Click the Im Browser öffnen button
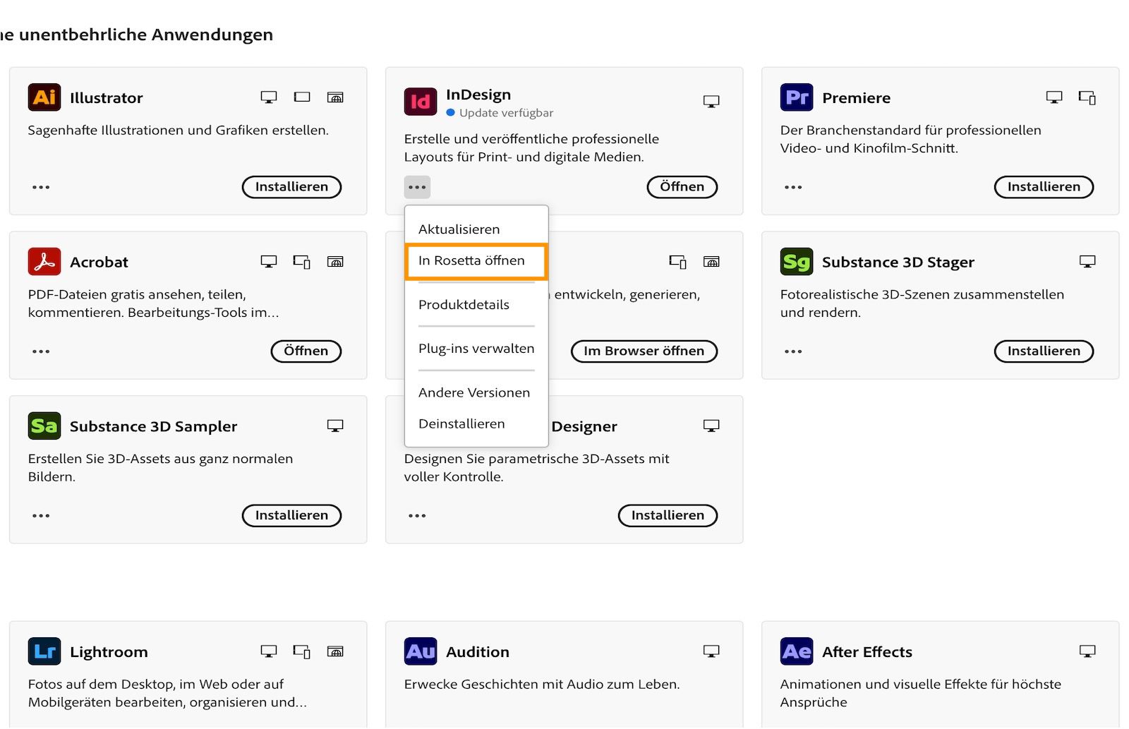This screenshot has height=729, width=1129. point(644,351)
